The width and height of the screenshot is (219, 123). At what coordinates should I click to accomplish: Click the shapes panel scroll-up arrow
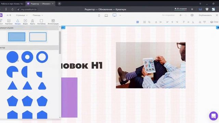pyautogui.click(x=60, y=27)
